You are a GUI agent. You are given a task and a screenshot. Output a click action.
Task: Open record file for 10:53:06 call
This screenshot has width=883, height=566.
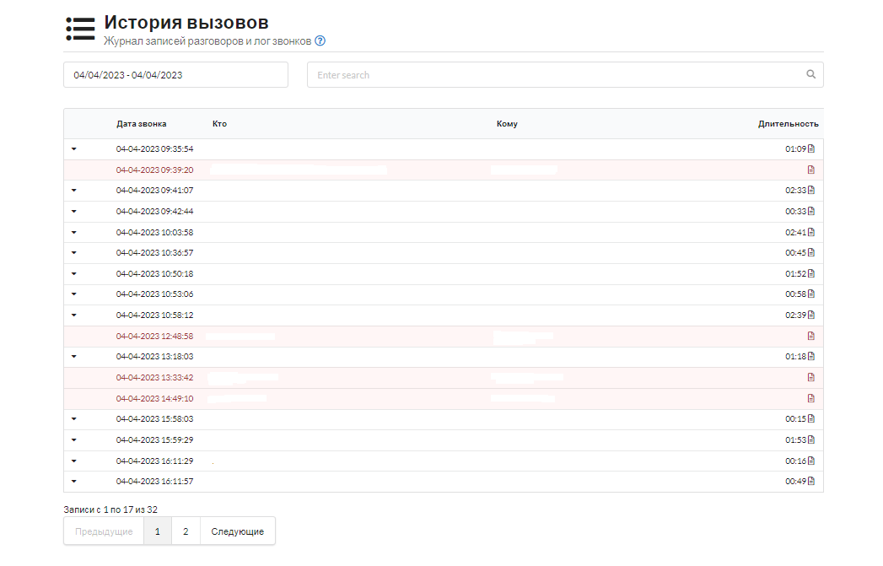click(x=811, y=294)
